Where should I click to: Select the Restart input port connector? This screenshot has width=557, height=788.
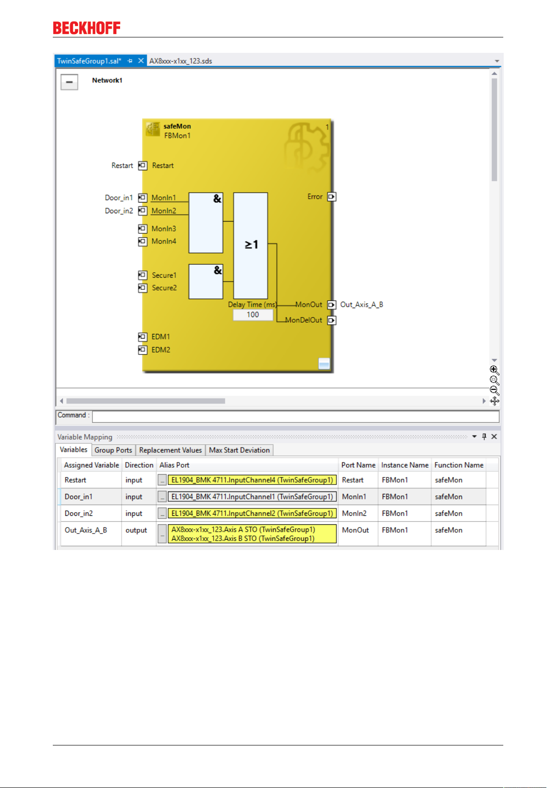click(x=143, y=166)
